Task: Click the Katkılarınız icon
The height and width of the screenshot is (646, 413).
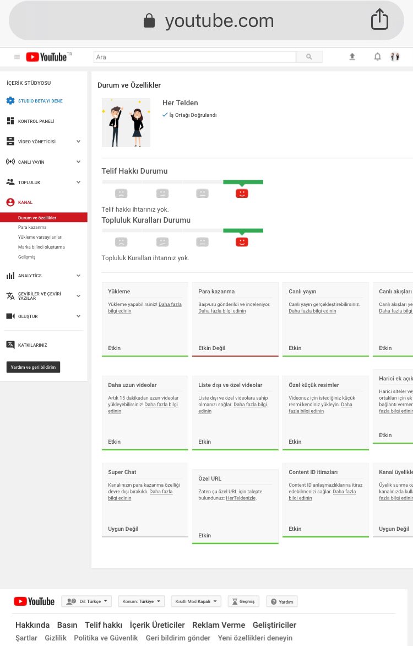Action: click(x=10, y=345)
